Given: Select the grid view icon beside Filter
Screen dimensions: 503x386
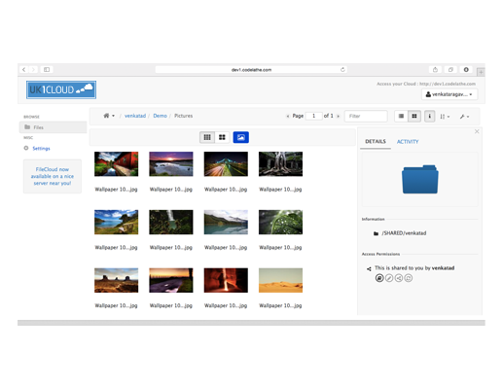Looking at the screenshot, I should (414, 116).
